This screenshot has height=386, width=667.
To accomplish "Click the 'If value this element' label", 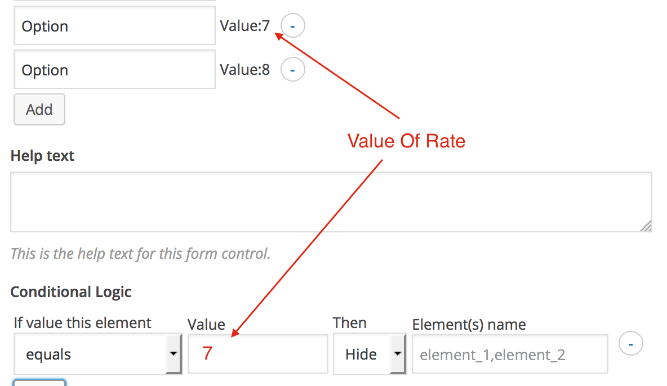I will (x=82, y=323).
